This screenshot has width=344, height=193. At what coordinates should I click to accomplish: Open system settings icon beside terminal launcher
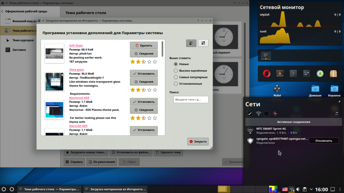pyautogui.click(x=306, y=74)
